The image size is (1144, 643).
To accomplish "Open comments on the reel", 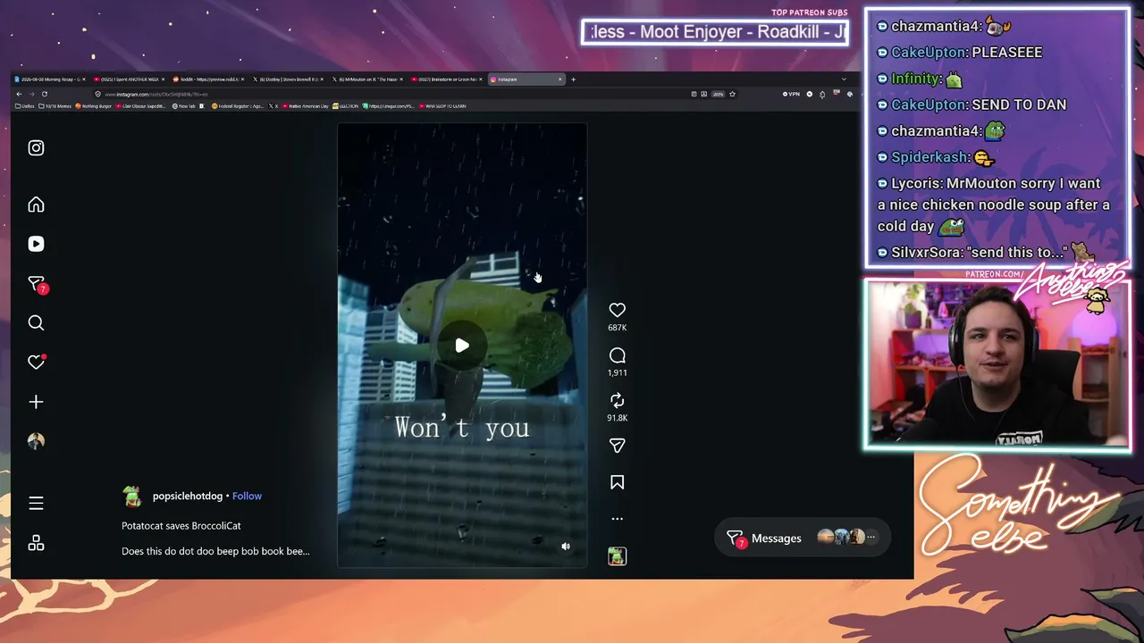I will (617, 355).
